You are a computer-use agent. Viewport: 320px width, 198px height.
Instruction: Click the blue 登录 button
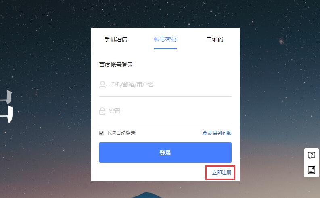coord(165,152)
